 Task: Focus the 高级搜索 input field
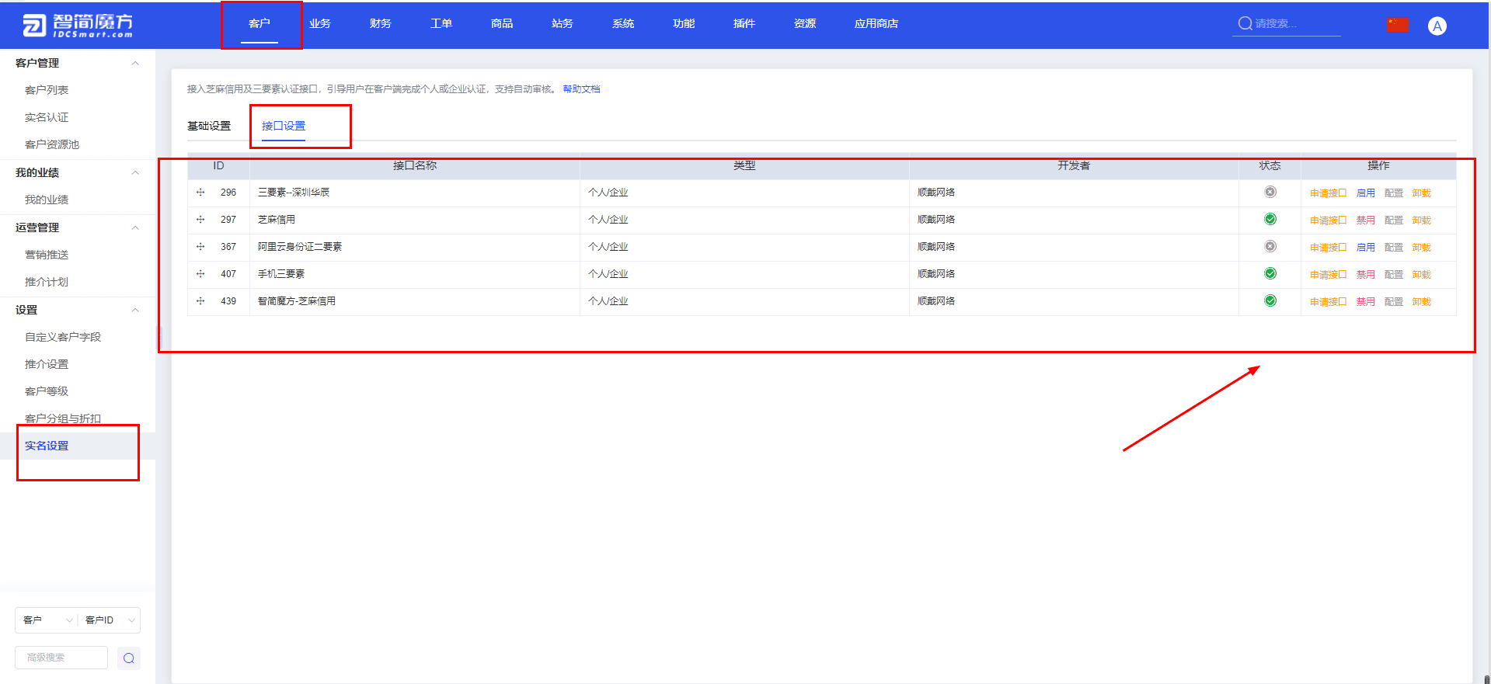pos(61,658)
